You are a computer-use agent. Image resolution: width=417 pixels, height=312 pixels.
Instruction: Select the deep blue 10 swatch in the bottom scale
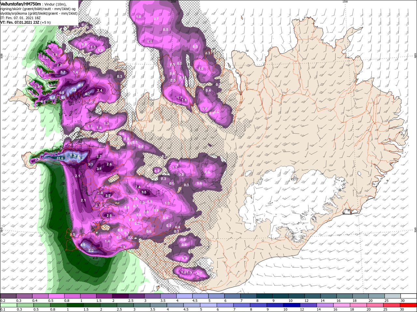click(291, 305)
